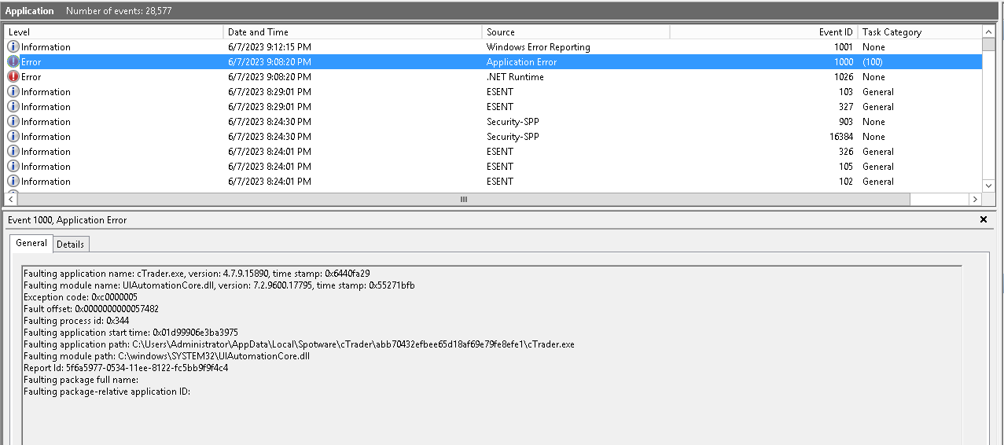
Task: Select the Security-SPP event 903 row
Action: pyautogui.click(x=494, y=122)
